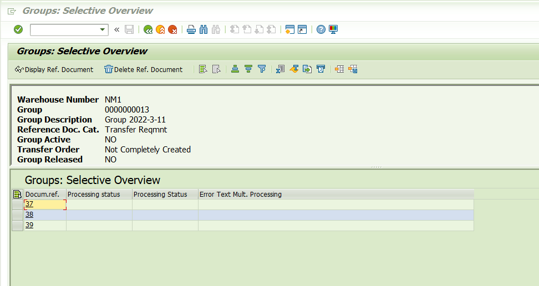
Task: Click the Group number 0000000013 value
Action: [127, 110]
